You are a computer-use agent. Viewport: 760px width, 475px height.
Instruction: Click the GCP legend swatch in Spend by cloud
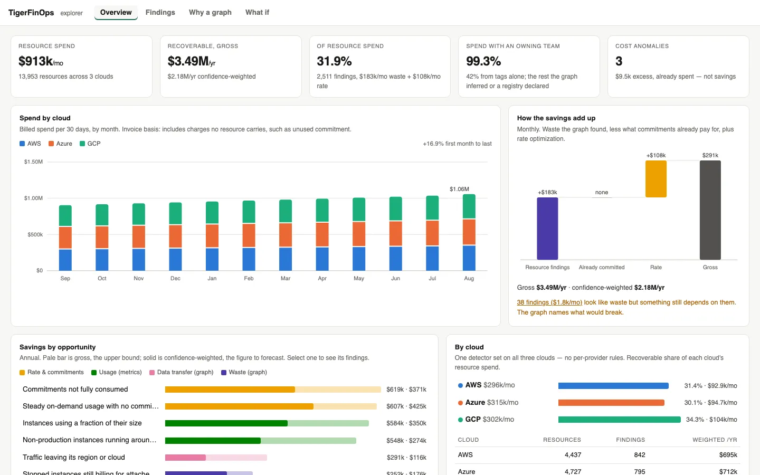82,144
